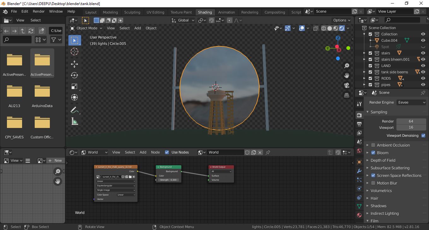
Task: Open the viewport Options dropdown
Action: click(342, 20)
